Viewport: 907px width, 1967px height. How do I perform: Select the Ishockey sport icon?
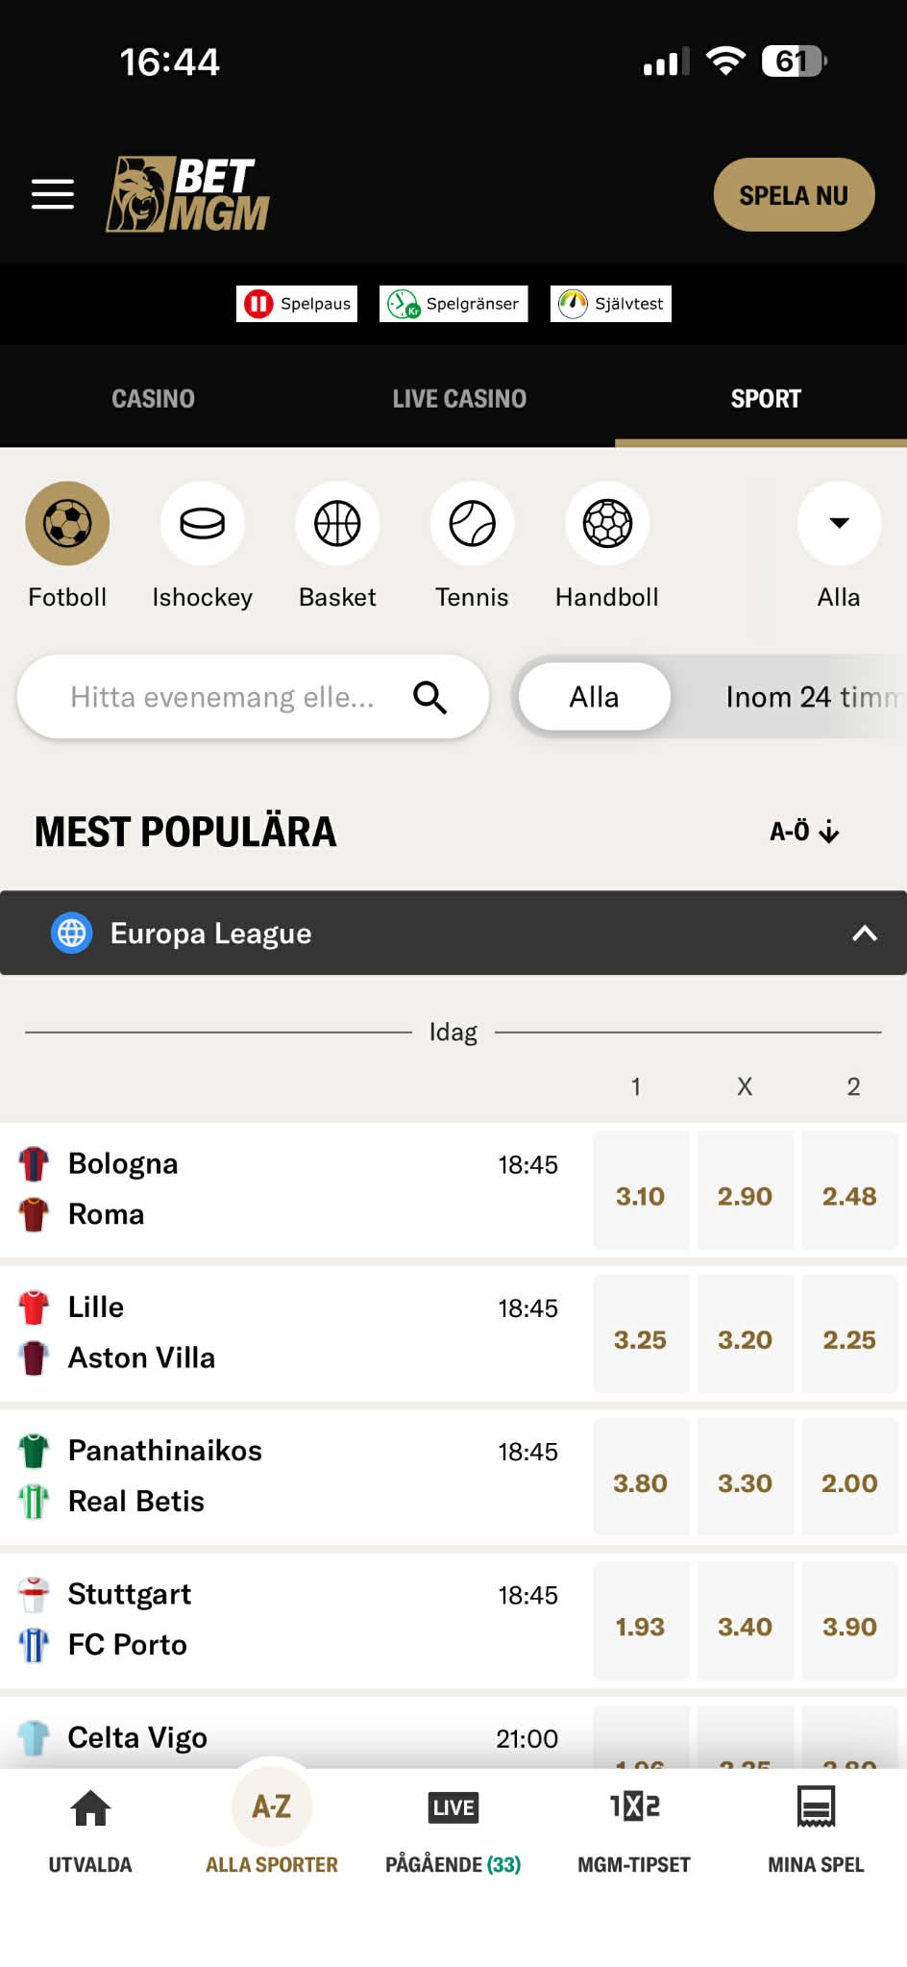click(x=202, y=524)
